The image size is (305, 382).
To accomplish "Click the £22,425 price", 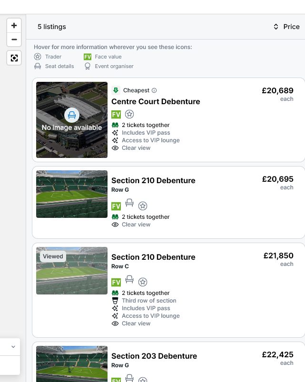I will [x=277, y=354].
